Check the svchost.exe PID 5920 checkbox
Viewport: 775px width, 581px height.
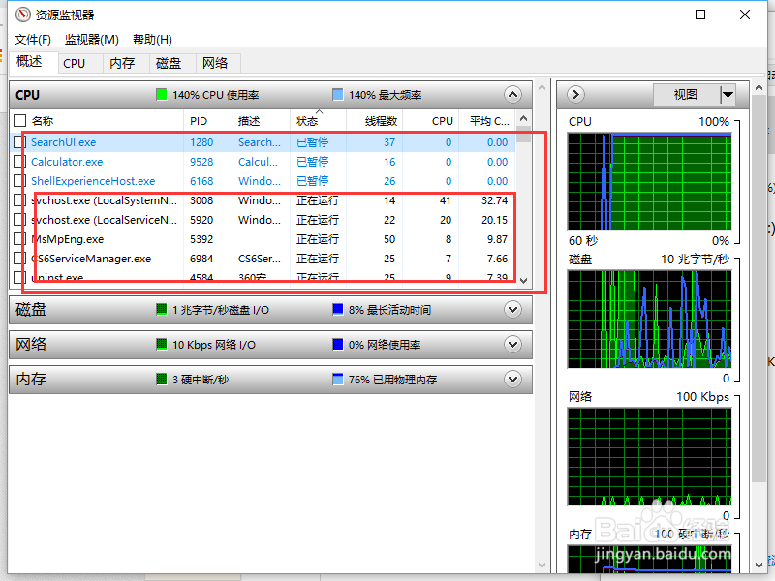[x=19, y=220]
